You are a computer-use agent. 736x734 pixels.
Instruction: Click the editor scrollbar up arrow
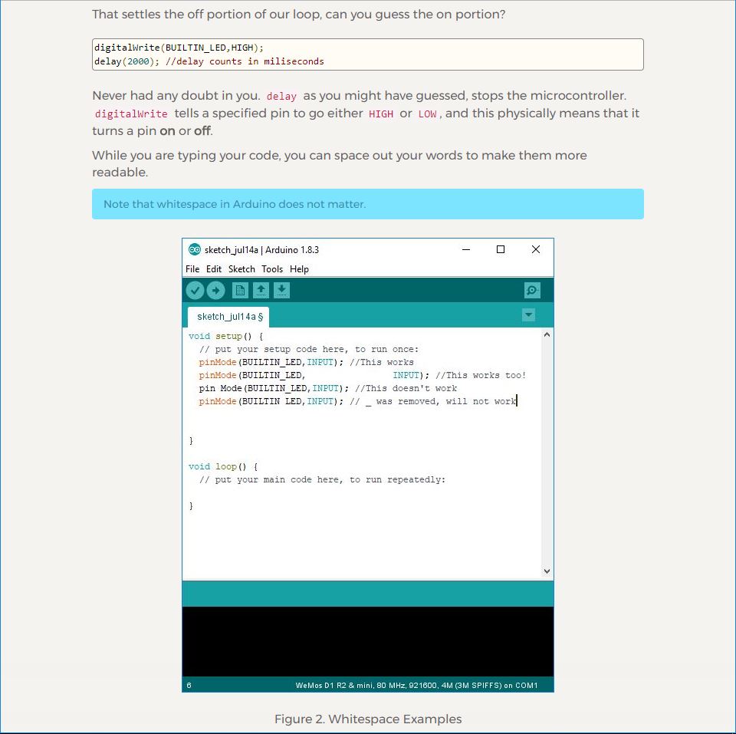pos(547,335)
